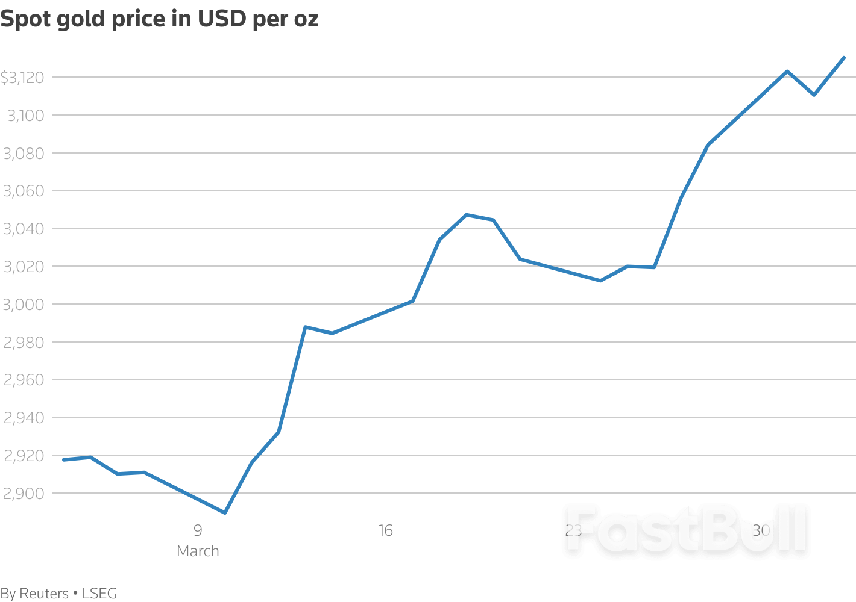Select the 3,000 price axis label
Viewport: 856px width, 602px height.
pos(24,305)
